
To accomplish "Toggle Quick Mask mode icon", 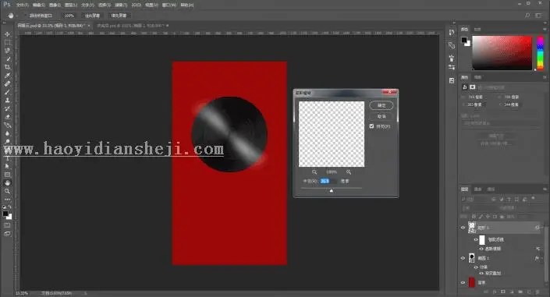I will (7, 225).
